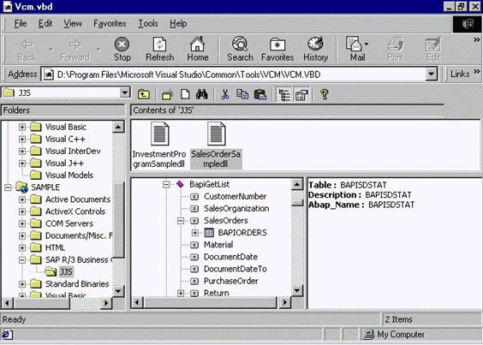
Task: Click component tree horizontal scroll right arrow
Action: 284,302
